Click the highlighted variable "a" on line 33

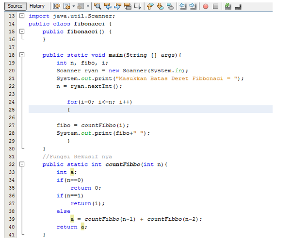[72, 172]
